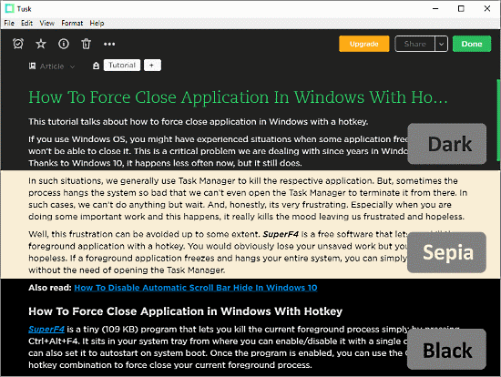The image size is (501, 377).
Task: Click the orange Upgrade button
Action: tap(364, 44)
